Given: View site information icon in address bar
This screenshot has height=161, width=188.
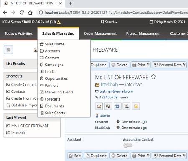Looking at the screenshot, I should [41, 13].
